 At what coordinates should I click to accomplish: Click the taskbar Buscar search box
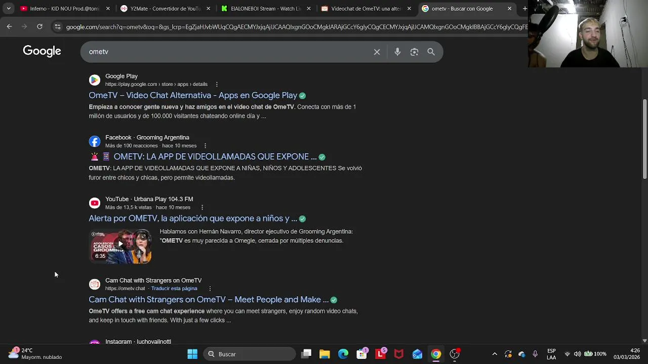coord(249,354)
